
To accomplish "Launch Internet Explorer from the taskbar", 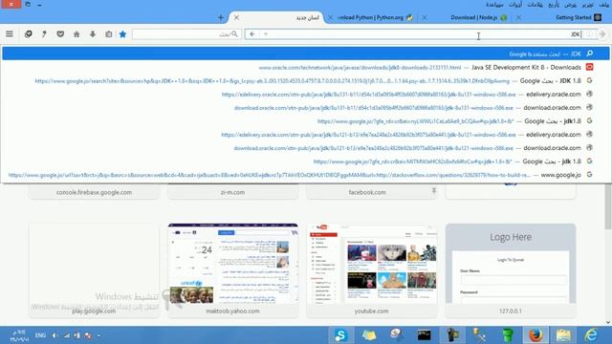I will (591, 335).
